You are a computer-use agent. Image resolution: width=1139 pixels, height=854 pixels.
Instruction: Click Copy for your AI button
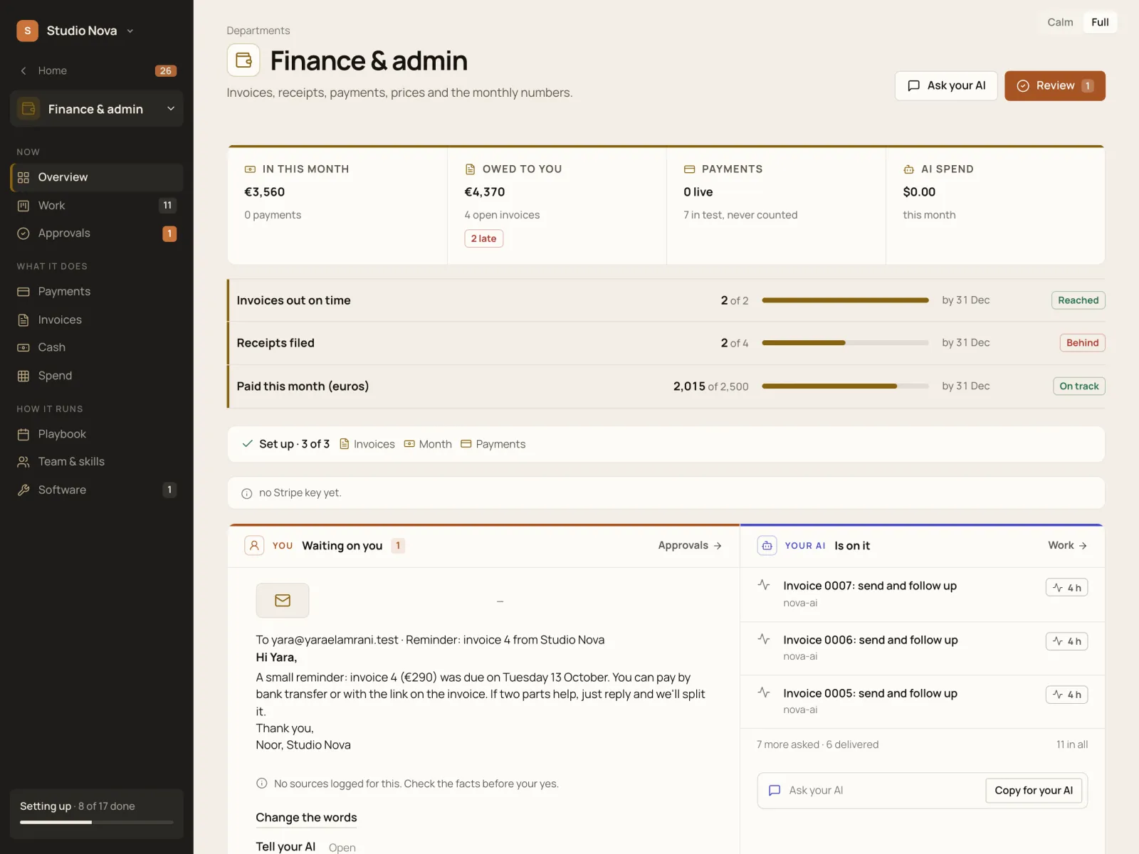coord(1034,791)
